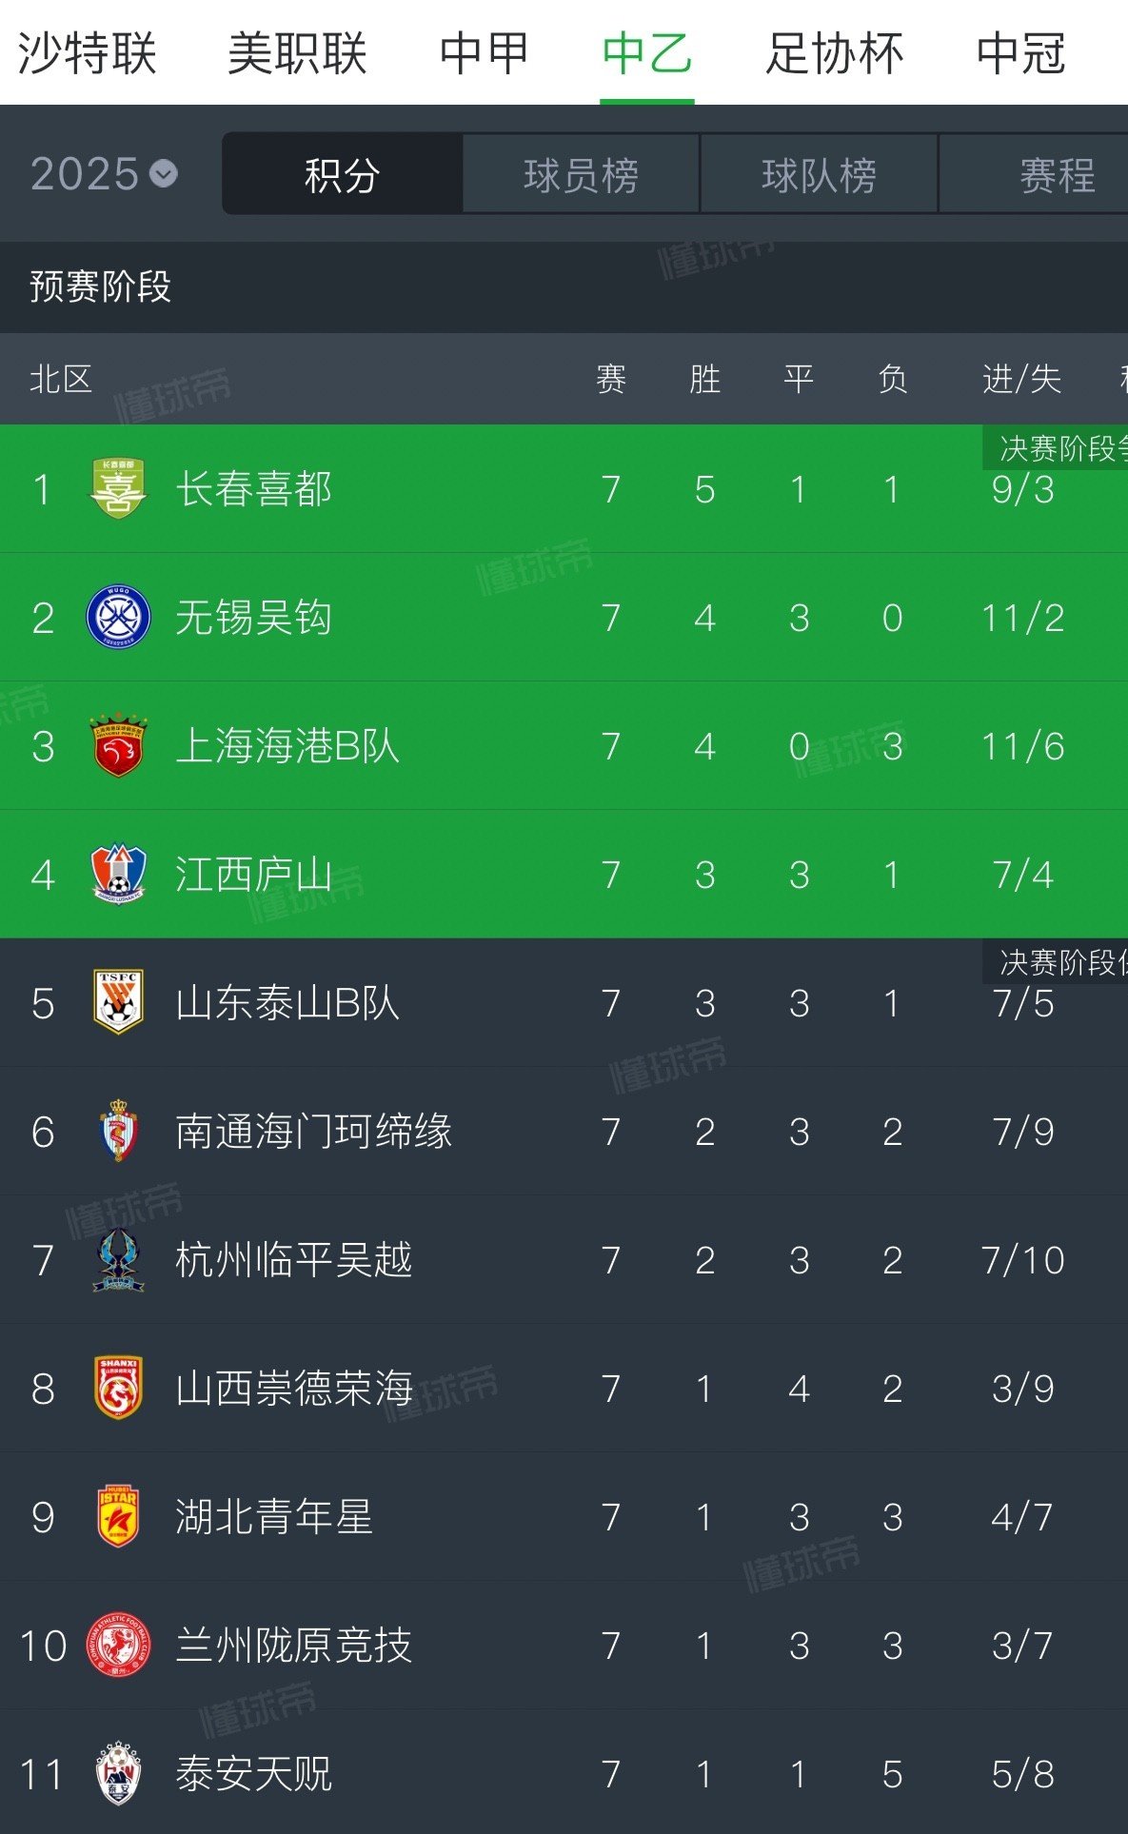View the 球队榜 rankings
Image resolution: width=1128 pixels, height=1834 pixels.
coord(817,174)
